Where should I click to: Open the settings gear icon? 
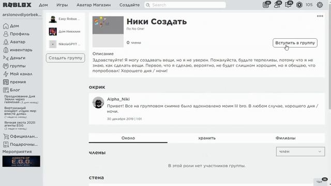pos(320,5)
